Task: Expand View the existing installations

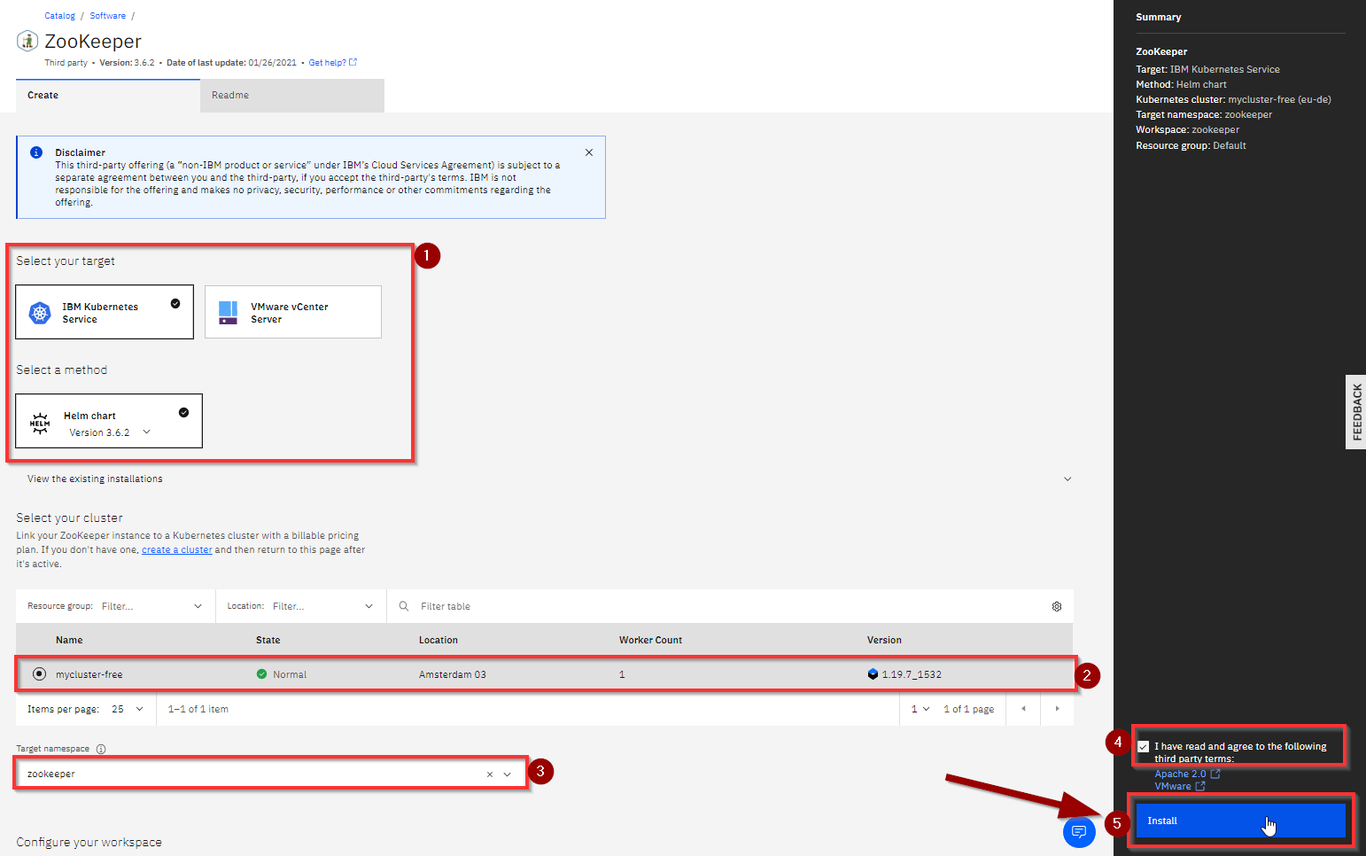Action: [x=545, y=479]
